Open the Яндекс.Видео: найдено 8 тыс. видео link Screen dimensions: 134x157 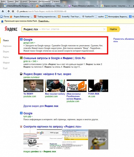pyautogui.click(x=47, y=74)
